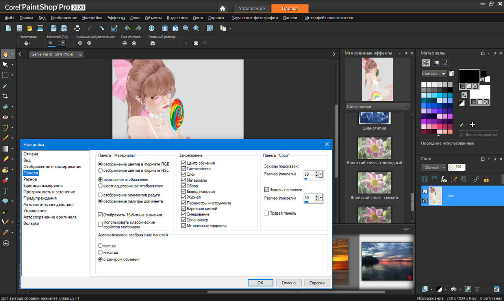
Task: Uncheck the Гистограмма docking checkbox
Action: 183,169
